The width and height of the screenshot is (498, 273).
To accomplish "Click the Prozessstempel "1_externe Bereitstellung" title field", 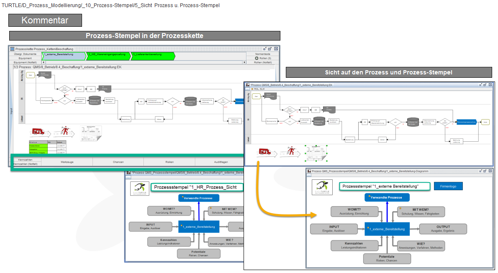I will pos(385,186).
